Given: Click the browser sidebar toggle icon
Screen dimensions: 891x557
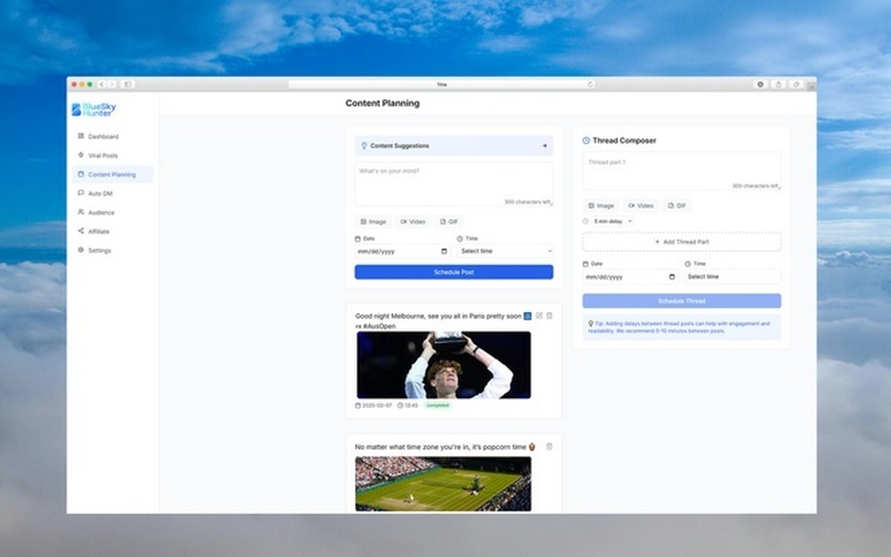Looking at the screenshot, I should point(128,85).
